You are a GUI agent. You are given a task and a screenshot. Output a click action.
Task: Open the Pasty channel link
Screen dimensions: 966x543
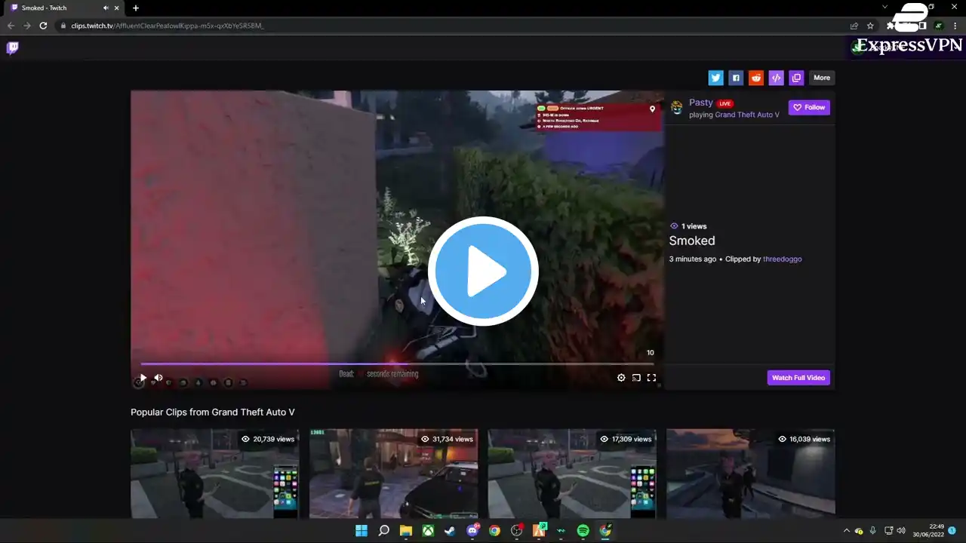point(701,103)
